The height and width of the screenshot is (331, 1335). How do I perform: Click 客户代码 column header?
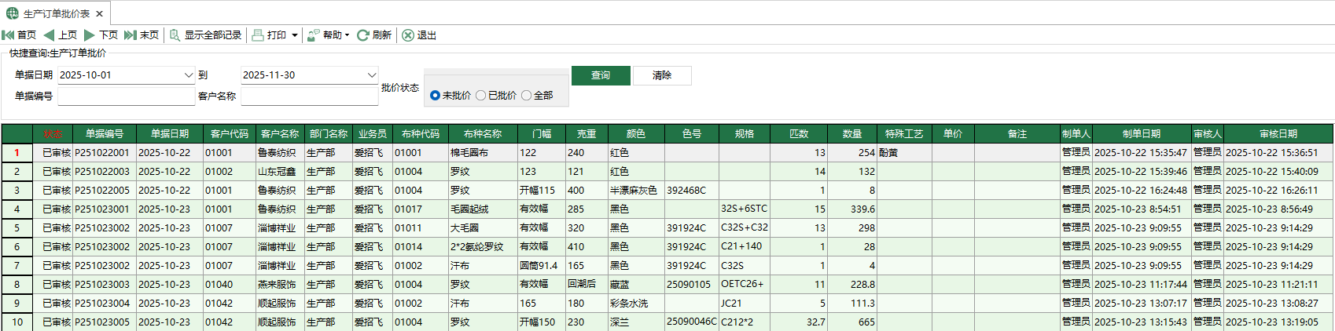tap(230, 133)
